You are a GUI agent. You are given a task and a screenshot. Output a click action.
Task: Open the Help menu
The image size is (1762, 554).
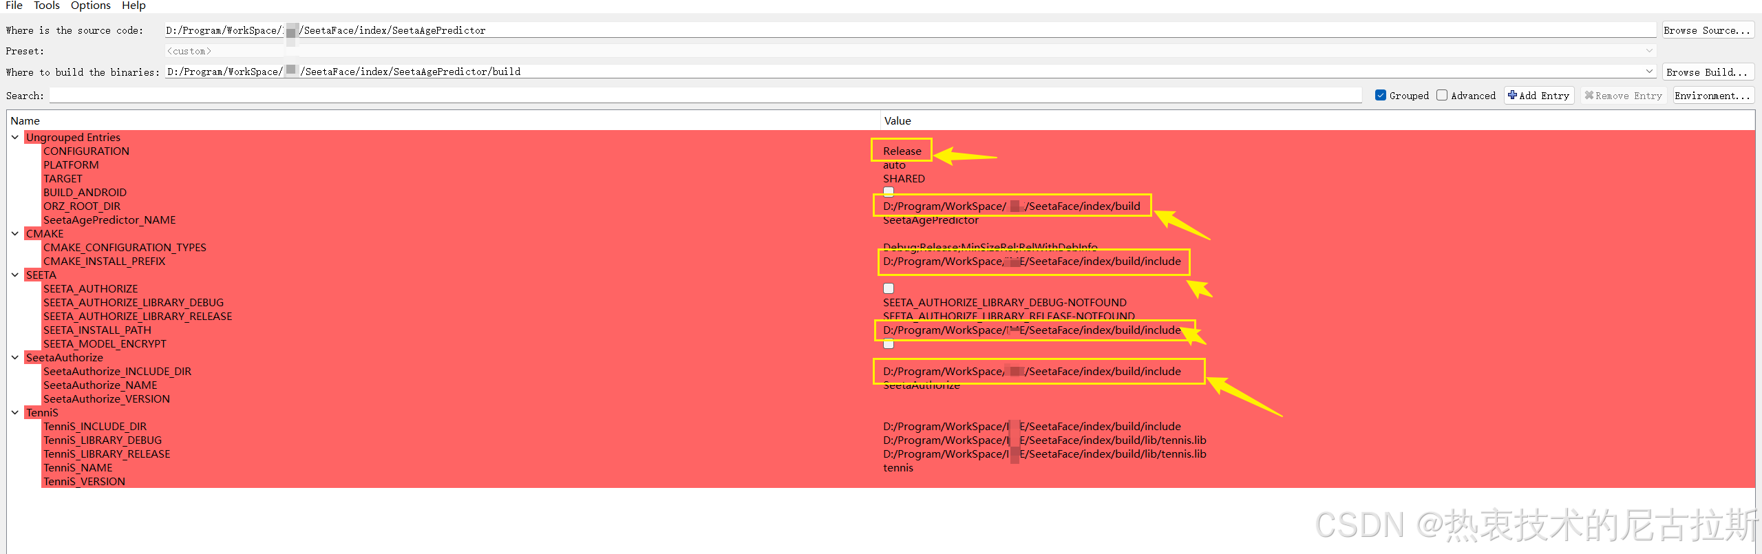tap(134, 6)
